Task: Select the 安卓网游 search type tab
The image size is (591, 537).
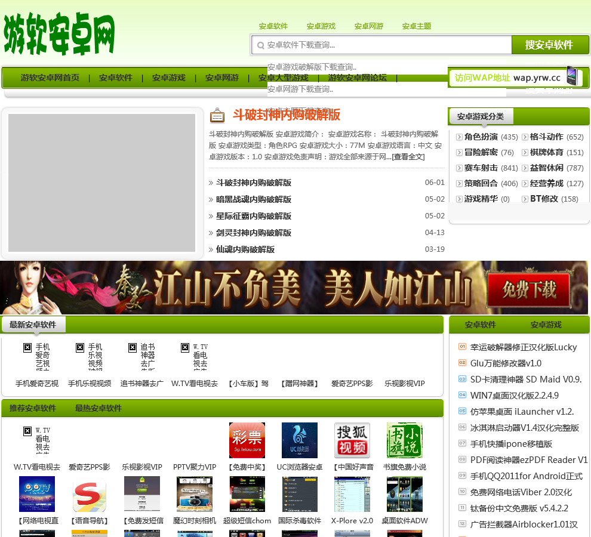Action: point(369,26)
